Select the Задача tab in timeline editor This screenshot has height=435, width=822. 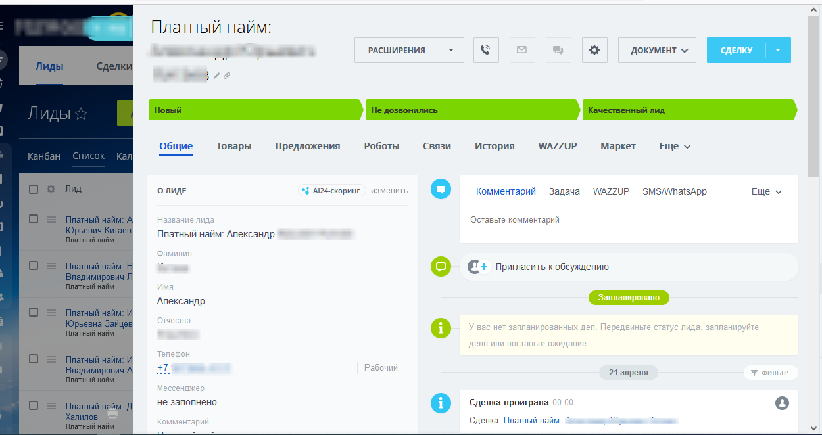point(564,191)
